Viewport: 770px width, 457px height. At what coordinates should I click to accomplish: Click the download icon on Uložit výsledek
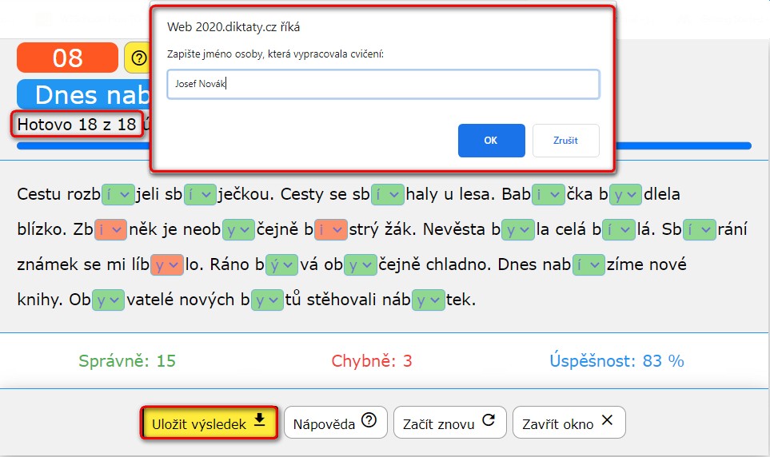[259, 422]
